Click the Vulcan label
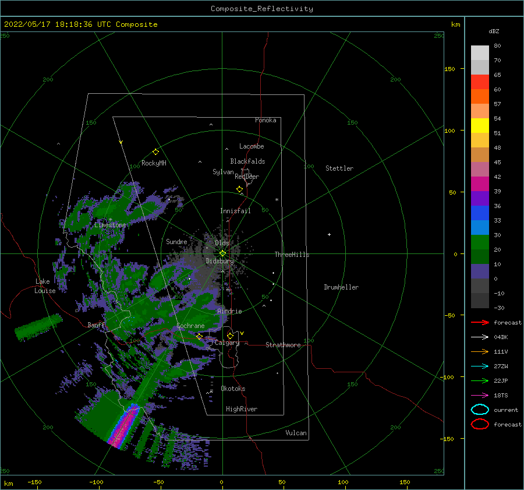This screenshot has width=524, height=490. [x=296, y=433]
